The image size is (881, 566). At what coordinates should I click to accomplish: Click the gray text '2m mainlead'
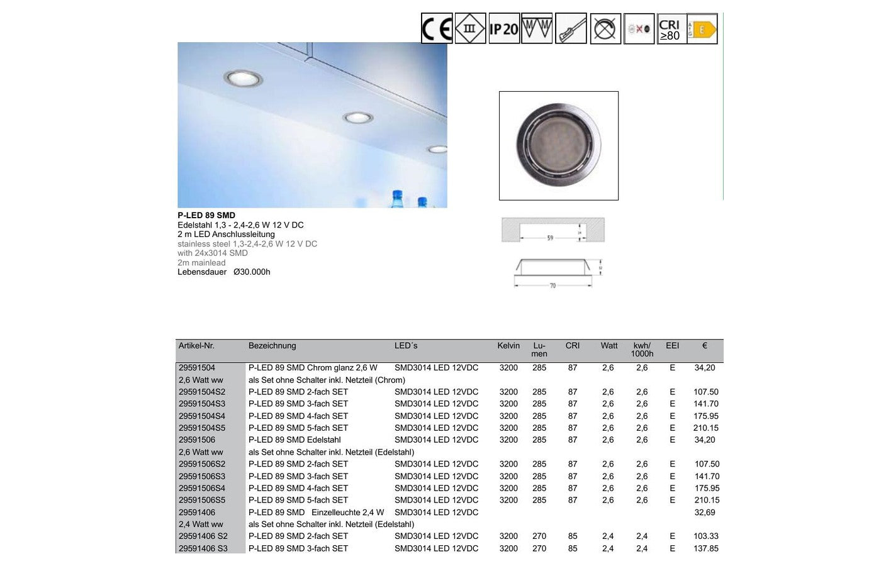click(201, 263)
